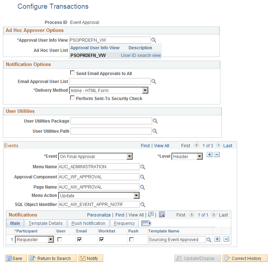The image size is (272, 268).
Task: Show all Notifications grid columns icon
Action: click(146, 223)
